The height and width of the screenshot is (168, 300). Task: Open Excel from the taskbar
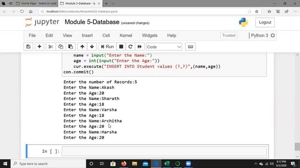coord(167,164)
